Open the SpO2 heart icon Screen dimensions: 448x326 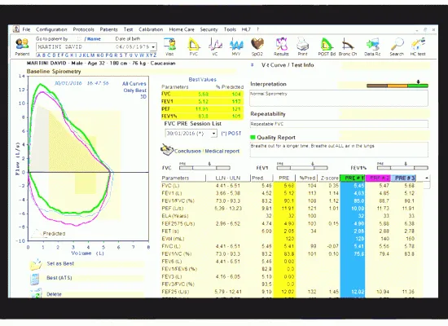[x=257, y=46]
